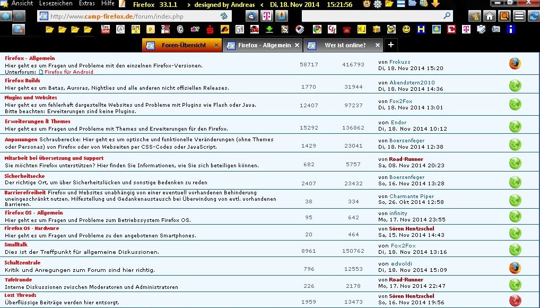Image resolution: width=540 pixels, height=308 pixels.
Task: Open a new tab with the plus button
Action: click(390, 45)
